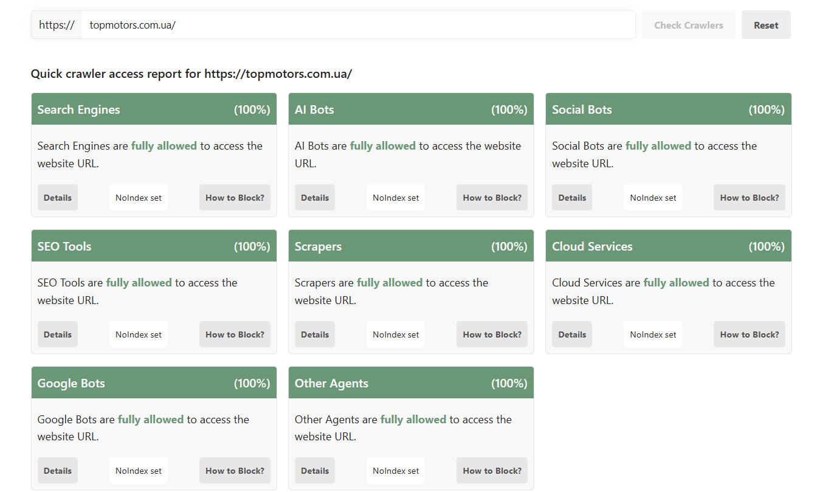
Task: View Details for Social Bots
Action: click(x=572, y=198)
